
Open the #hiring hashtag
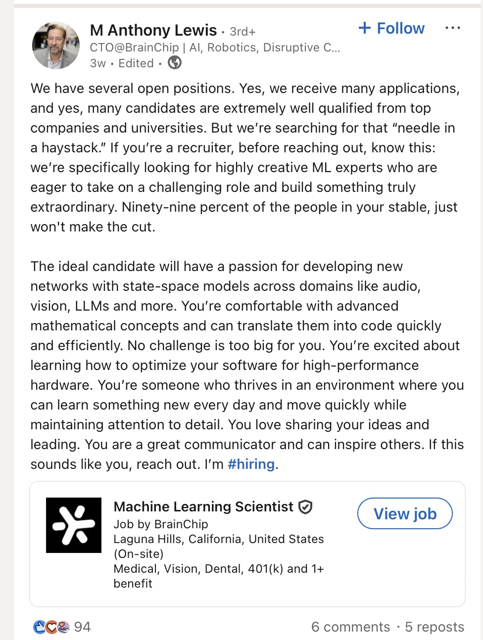tap(251, 464)
